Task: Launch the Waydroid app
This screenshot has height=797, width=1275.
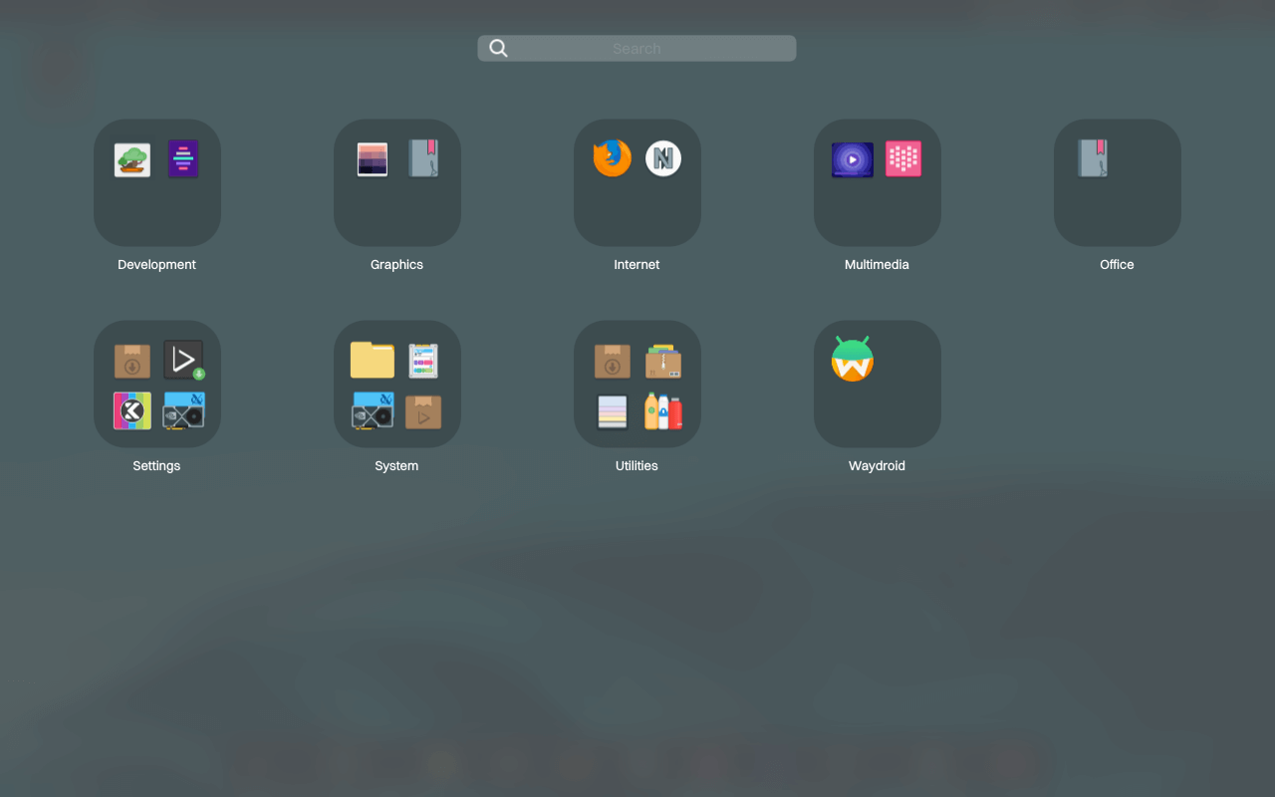Action: point(877,384)
